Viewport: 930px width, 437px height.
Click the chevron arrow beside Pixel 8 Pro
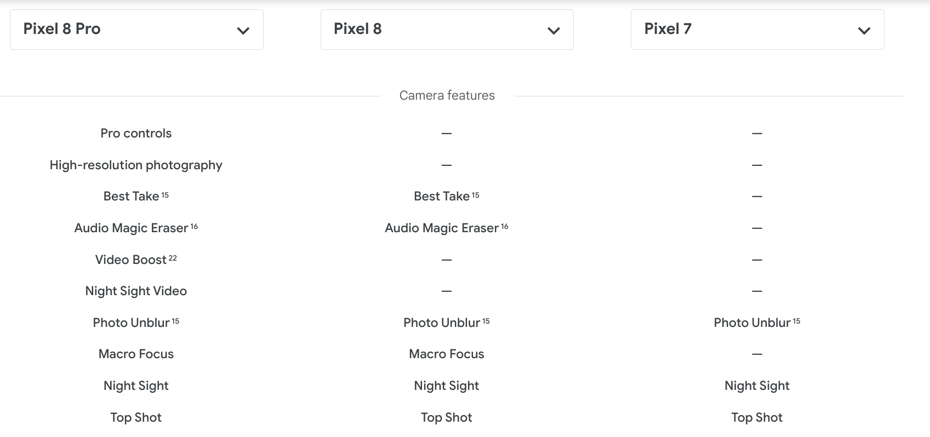click(x=243, y=31)
